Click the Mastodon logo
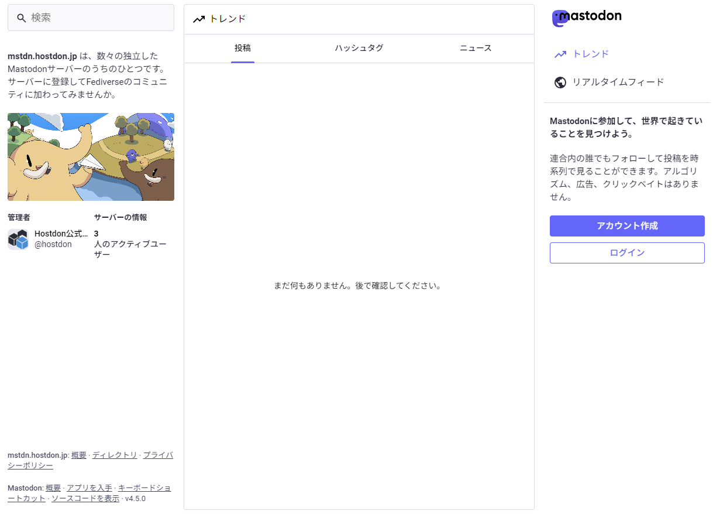 (587, 18)
